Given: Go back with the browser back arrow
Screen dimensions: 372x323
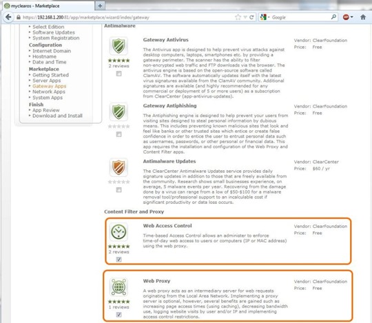Looking at the screenshot, I should [x=8, y=17].
